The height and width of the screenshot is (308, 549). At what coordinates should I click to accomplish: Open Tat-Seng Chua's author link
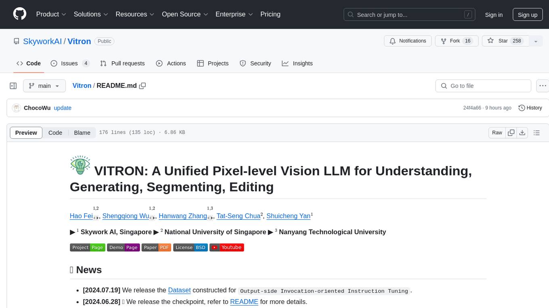239,216
